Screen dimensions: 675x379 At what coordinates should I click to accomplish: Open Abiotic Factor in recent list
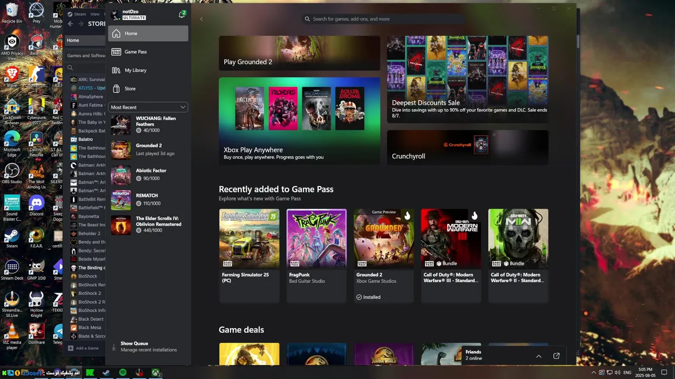[x=148, y=174]
